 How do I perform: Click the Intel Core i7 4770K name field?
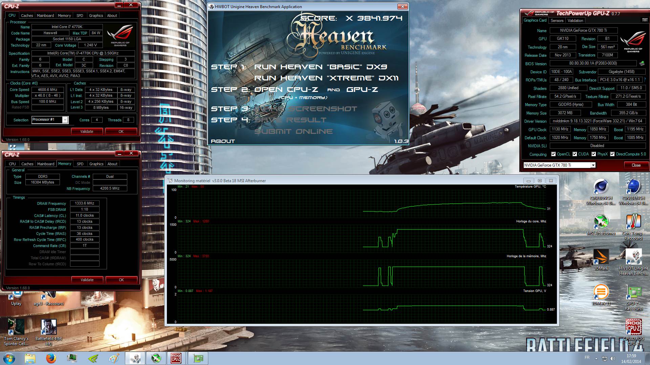pyautogui.click(x=67, y=27)
